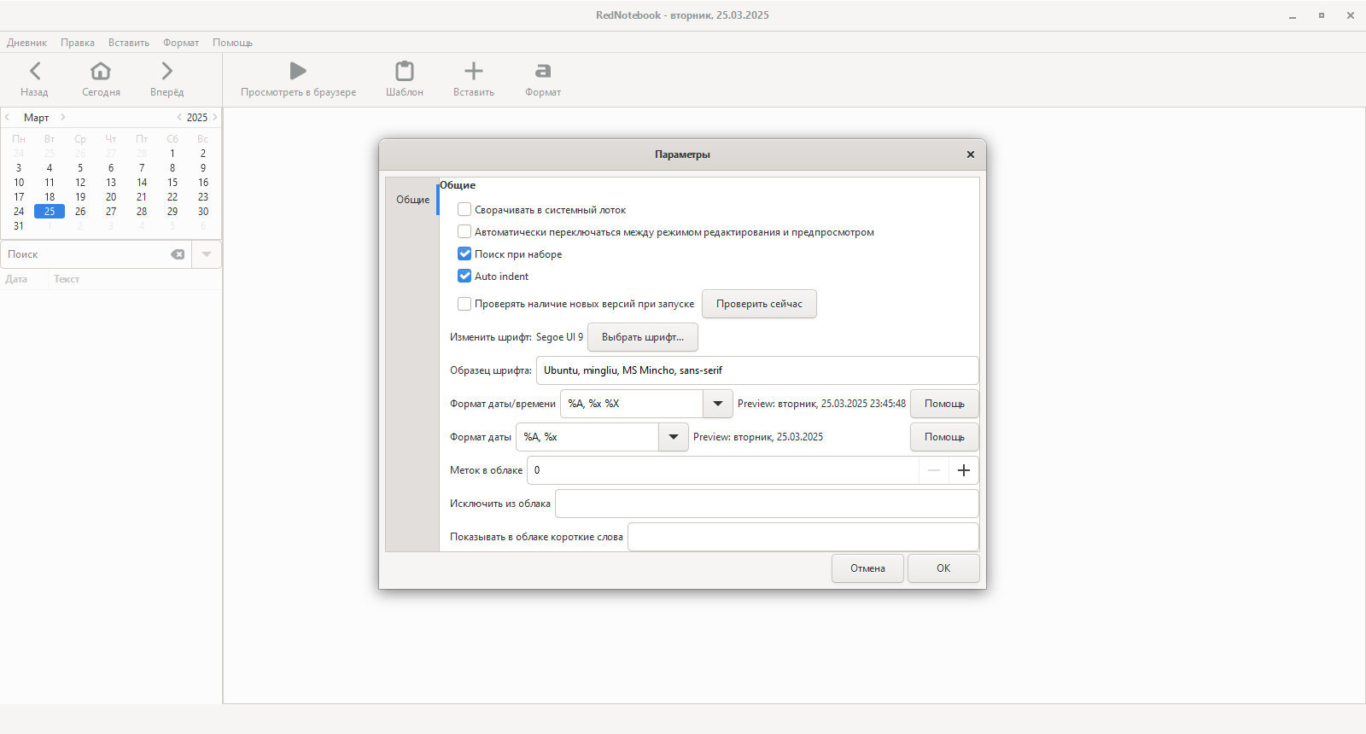Clear the search field with the erase icon
This screenshot has width=1366, height=734.
(x=178, y=254)
